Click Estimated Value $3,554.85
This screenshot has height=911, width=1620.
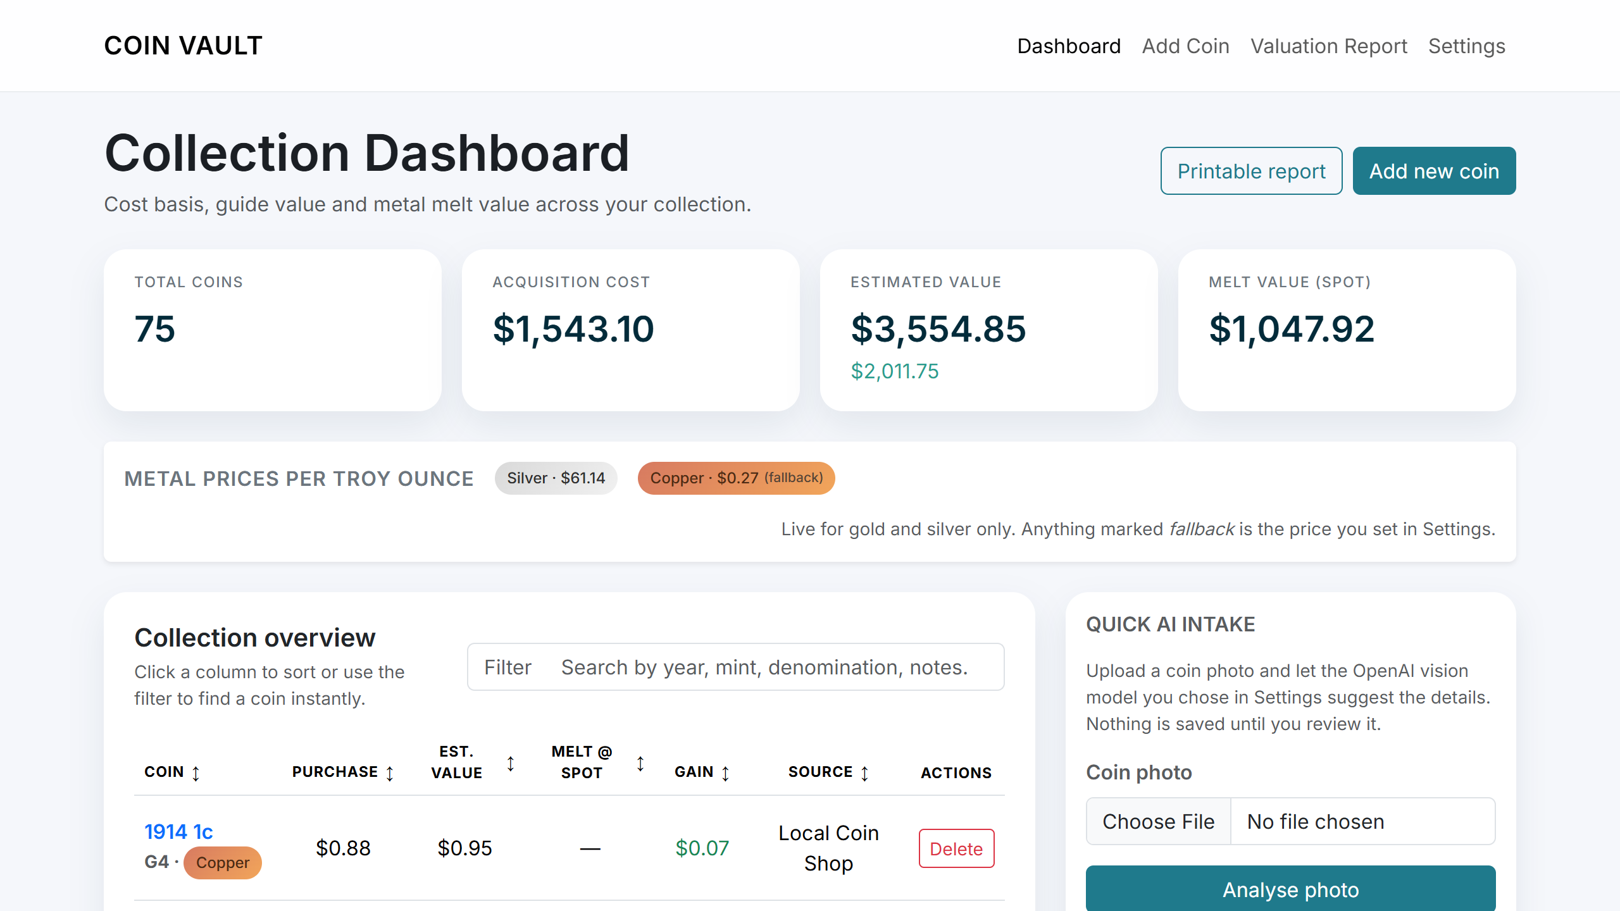[938, 329]
